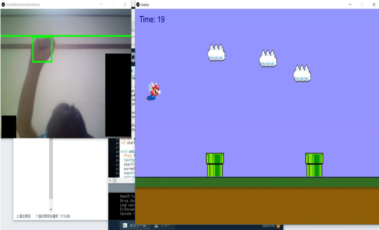Click the 'Load casc' console output line
The height and width of the screenshot is (230, 379).
pyautogui.click(x=127, y=205)
